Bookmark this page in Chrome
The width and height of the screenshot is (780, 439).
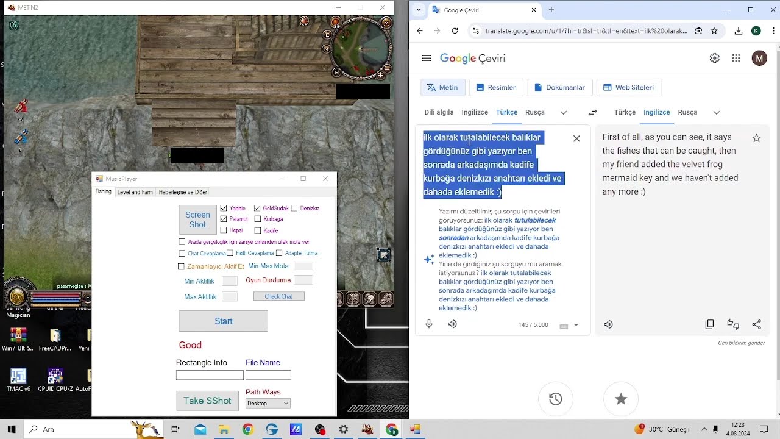[x=714, y=31]
